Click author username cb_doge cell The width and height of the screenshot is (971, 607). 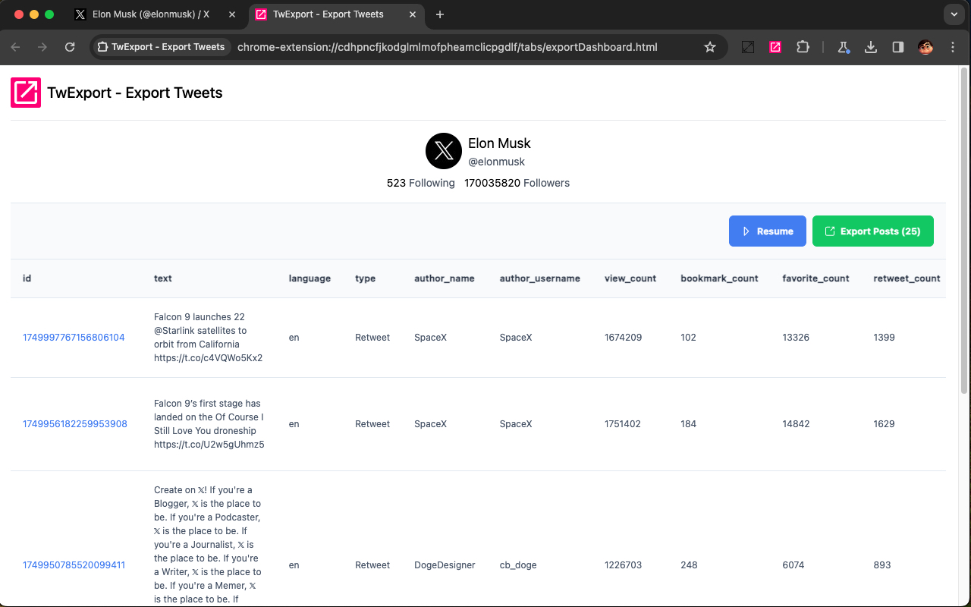518,565
